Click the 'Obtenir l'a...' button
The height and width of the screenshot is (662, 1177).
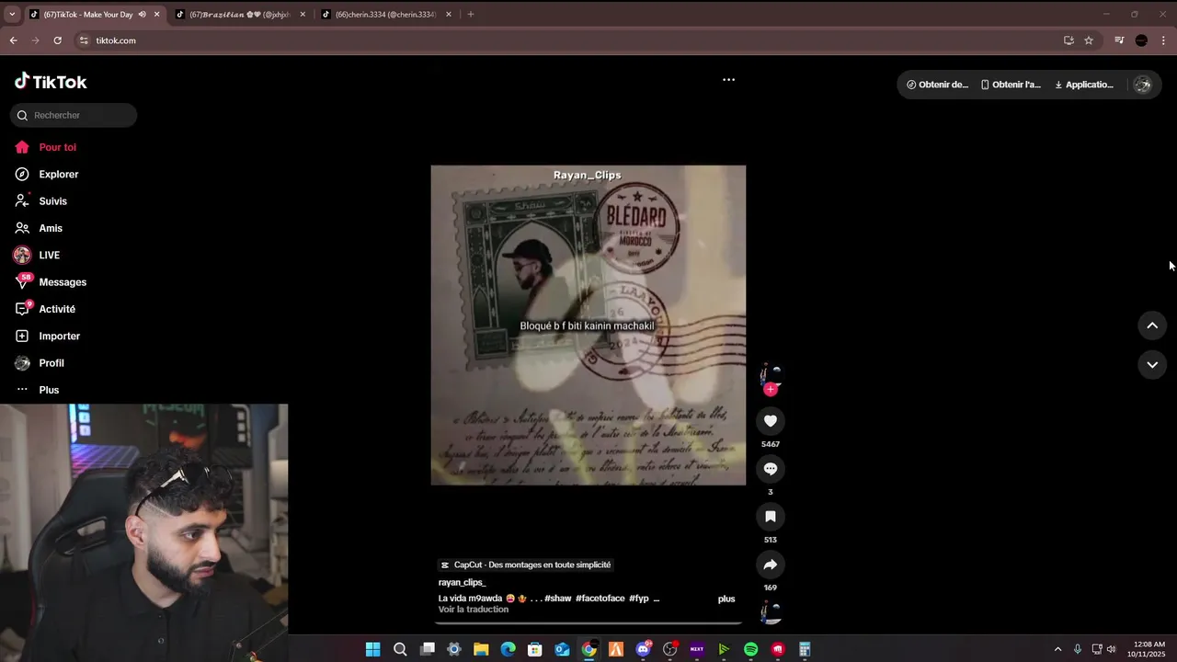point(1011,85)
